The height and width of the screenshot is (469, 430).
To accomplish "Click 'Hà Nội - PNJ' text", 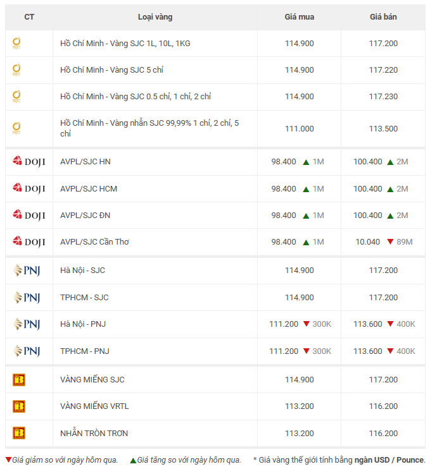I will 83,324.
